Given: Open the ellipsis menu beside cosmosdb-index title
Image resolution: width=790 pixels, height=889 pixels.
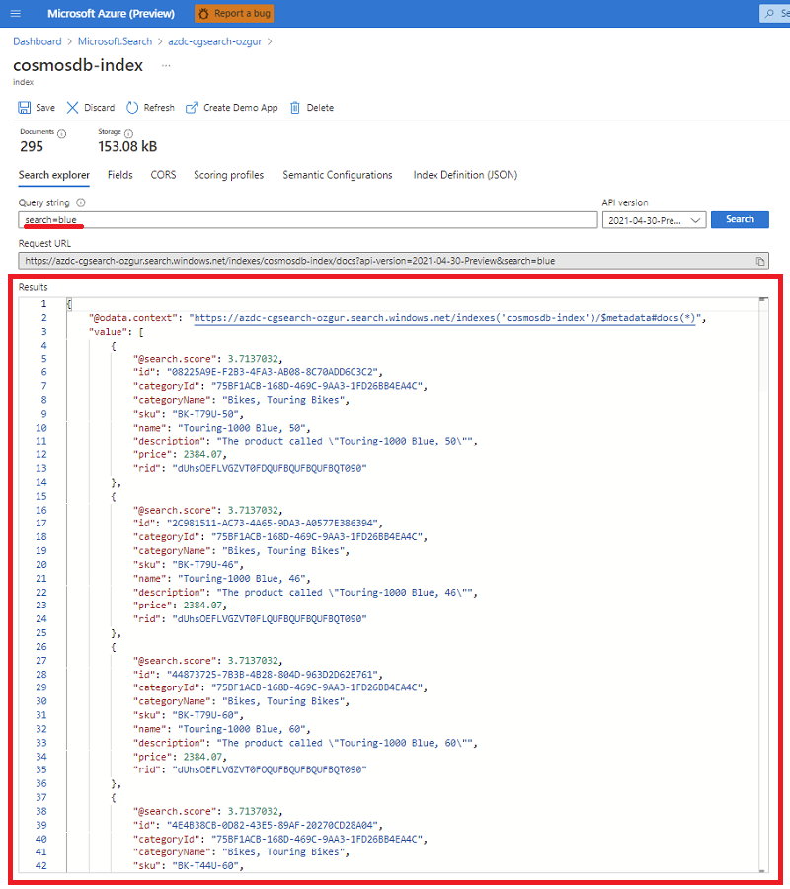Looking at the screenshot, I should [x=164, y=65].
